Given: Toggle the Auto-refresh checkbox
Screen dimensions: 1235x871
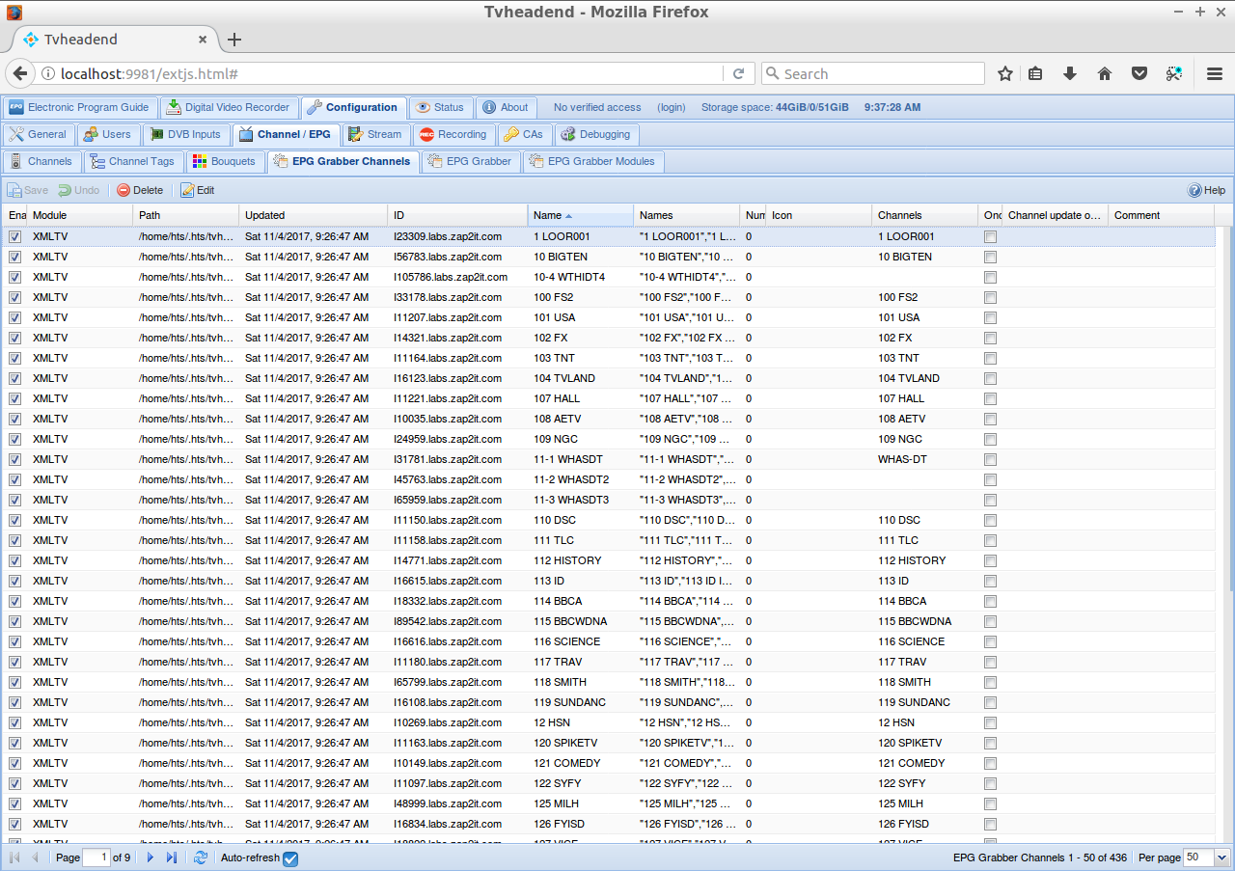Looking at the screenshot, I should pos(290,857).
